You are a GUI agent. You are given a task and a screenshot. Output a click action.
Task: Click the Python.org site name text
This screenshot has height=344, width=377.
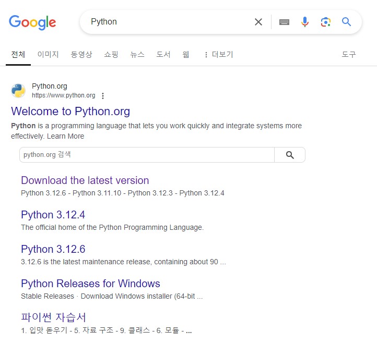50,86
